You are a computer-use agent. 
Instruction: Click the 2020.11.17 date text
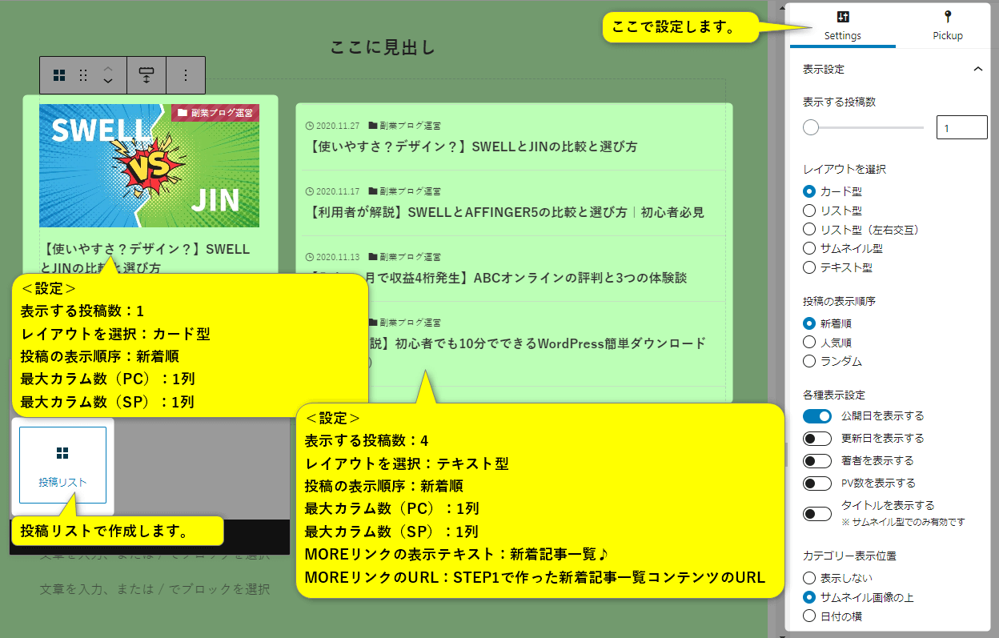pyautogui.click(x=338, y=191)
